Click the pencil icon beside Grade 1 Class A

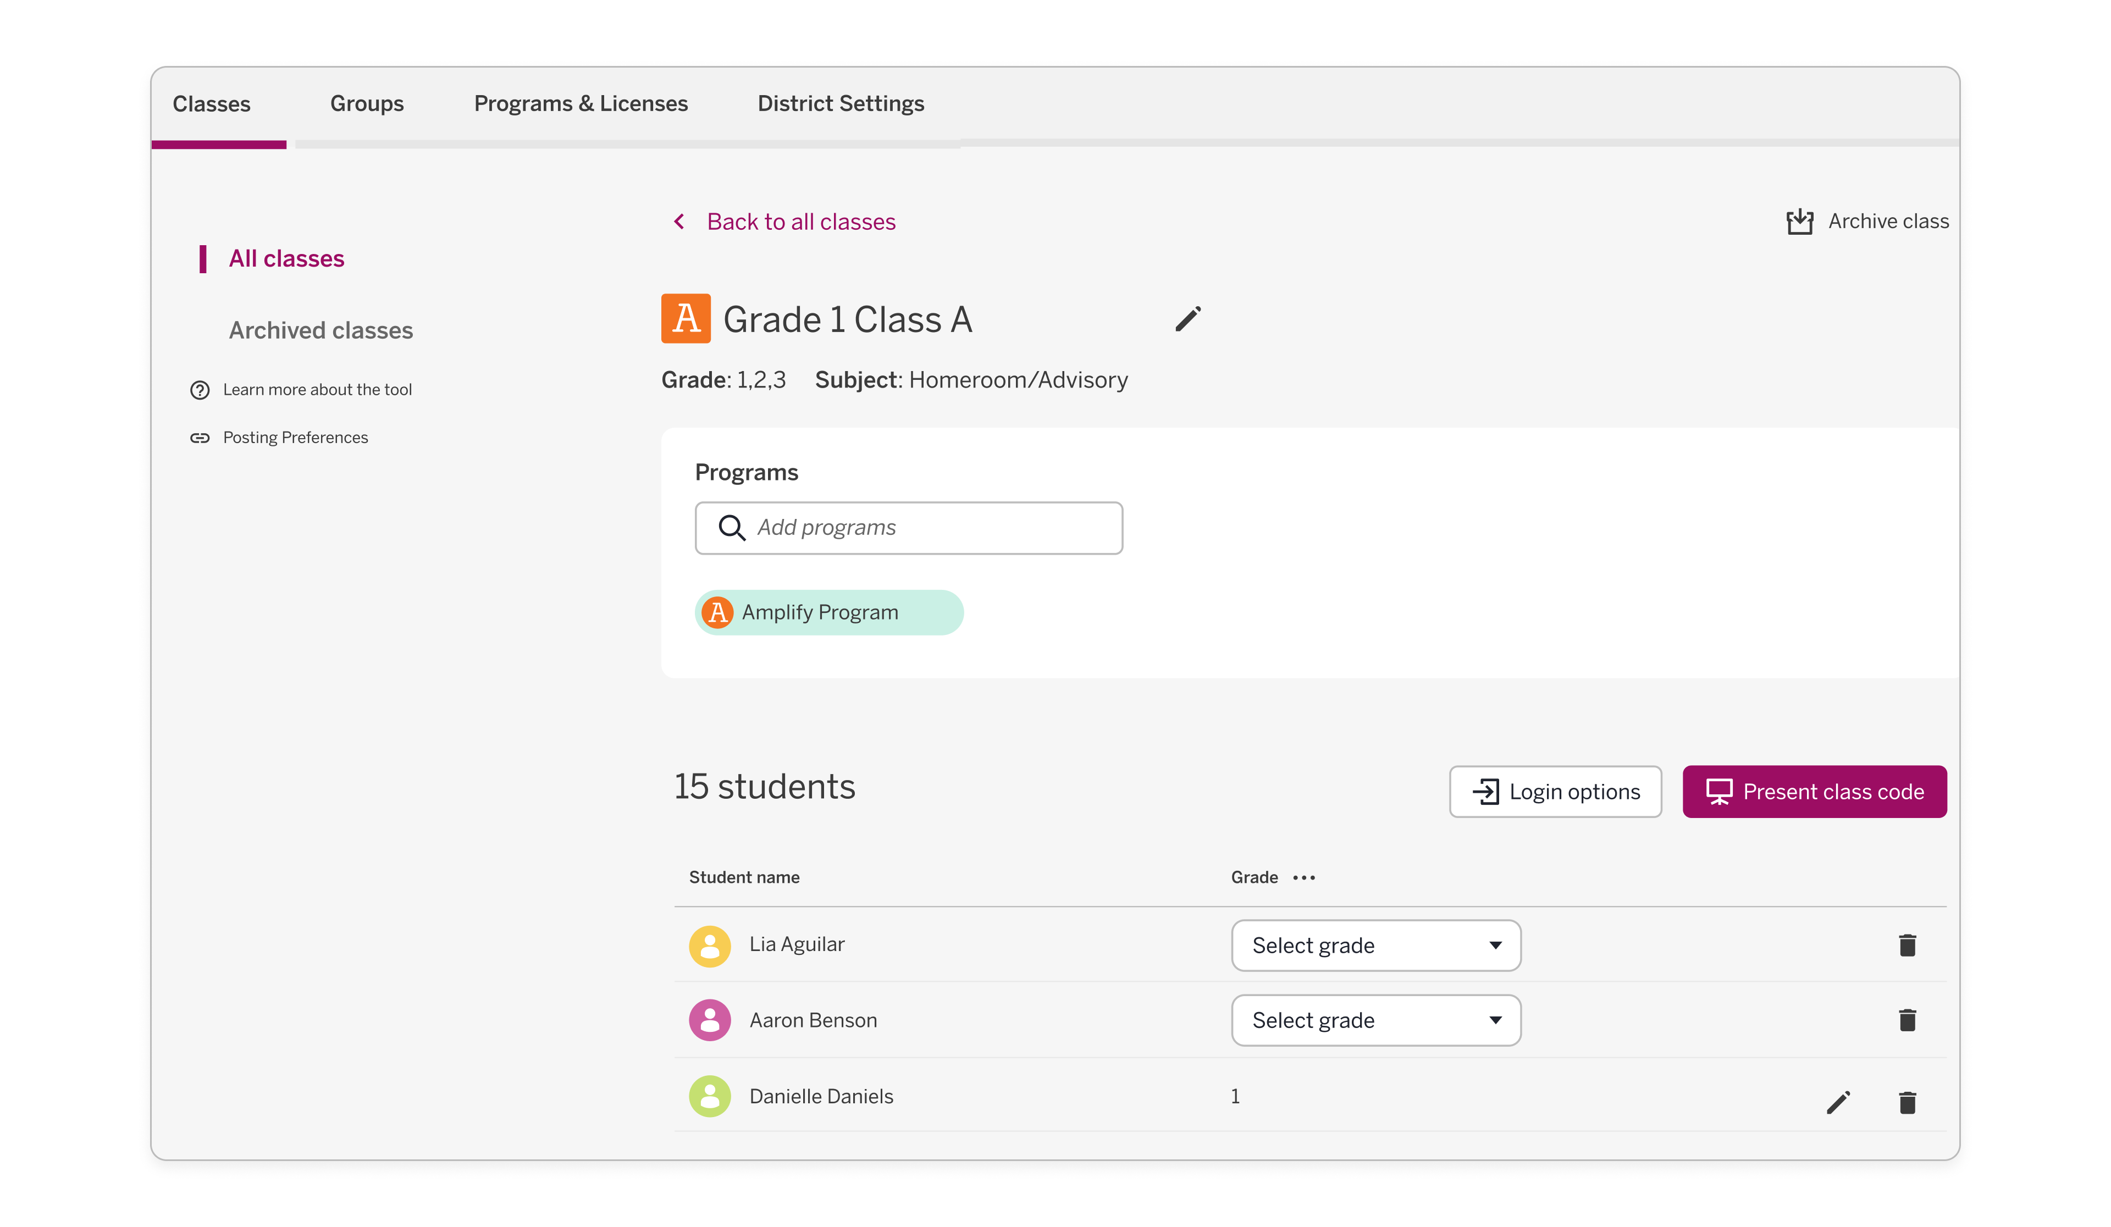pos(1187,319)
